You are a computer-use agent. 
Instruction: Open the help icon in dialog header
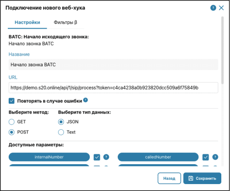(213, 8)
